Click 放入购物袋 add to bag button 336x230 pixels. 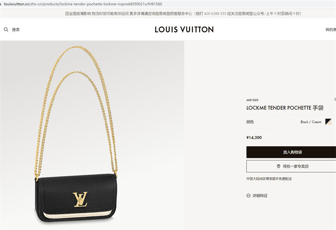click(x=291, y=152)
